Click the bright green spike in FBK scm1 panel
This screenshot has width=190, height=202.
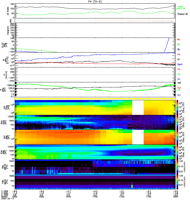(132, 186)
